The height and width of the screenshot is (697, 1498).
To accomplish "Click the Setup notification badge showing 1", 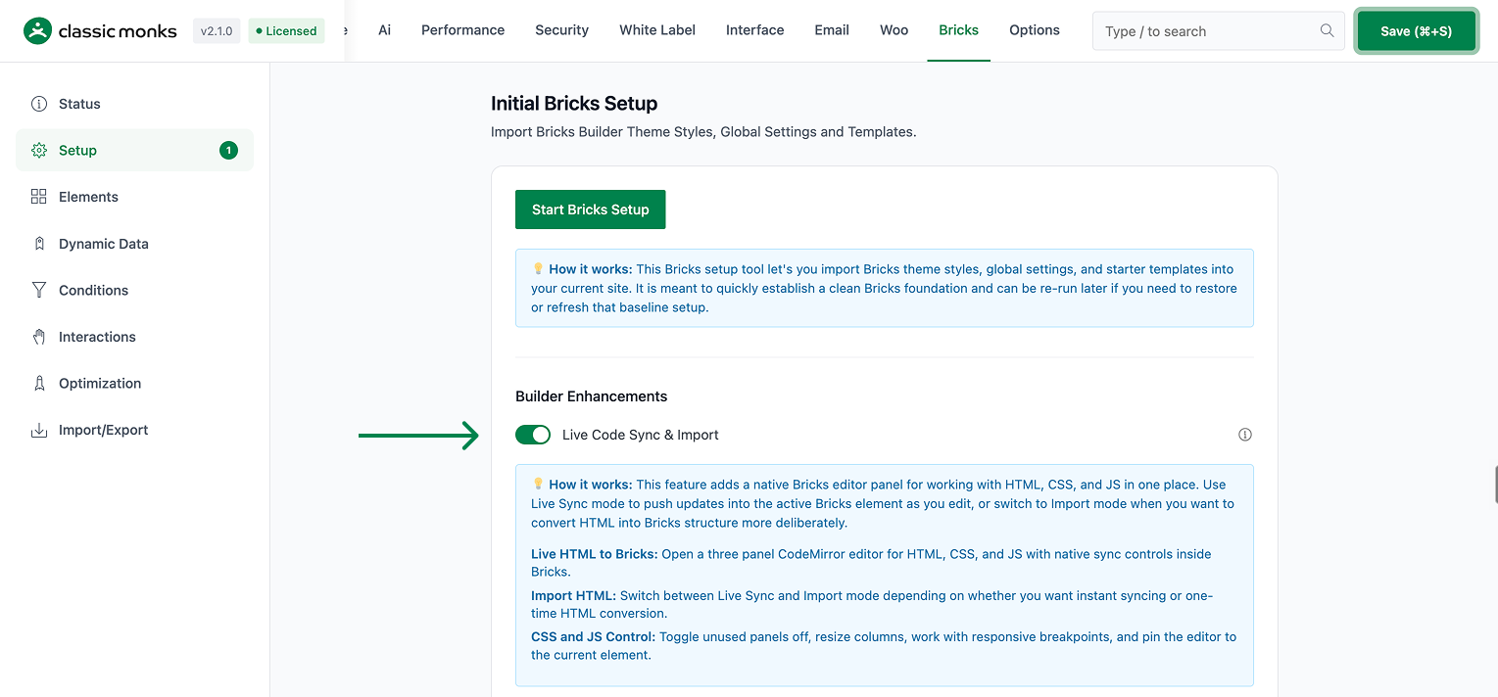I will pos(228,151).
